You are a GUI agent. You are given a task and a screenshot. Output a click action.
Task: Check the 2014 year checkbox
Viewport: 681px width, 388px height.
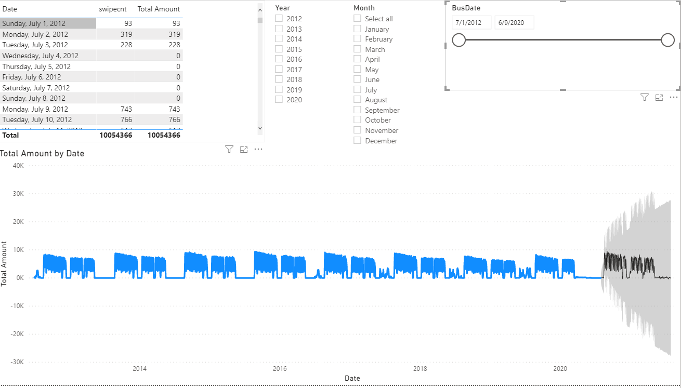[x=279, y=38]
